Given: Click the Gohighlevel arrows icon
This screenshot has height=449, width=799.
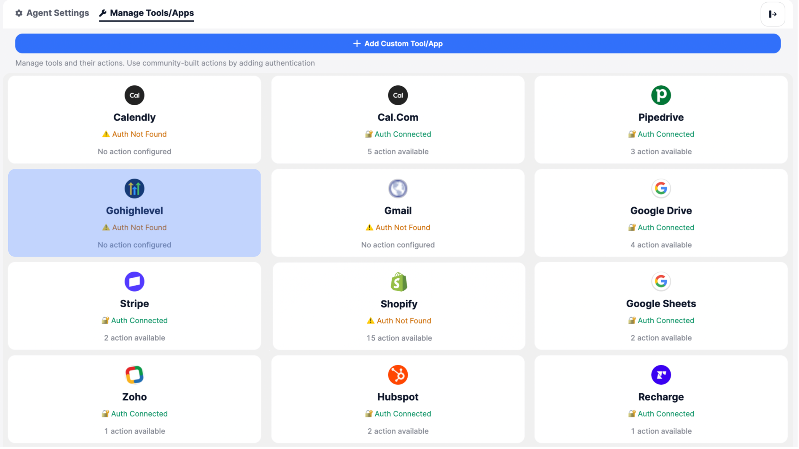Looking at the screenshot, I should pyautogui.click(x=134, y=189).
